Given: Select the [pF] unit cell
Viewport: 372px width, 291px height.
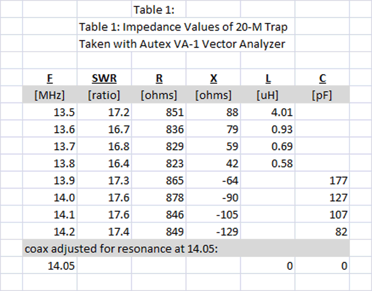Looking at the screenshot, I should coord(322,95).
